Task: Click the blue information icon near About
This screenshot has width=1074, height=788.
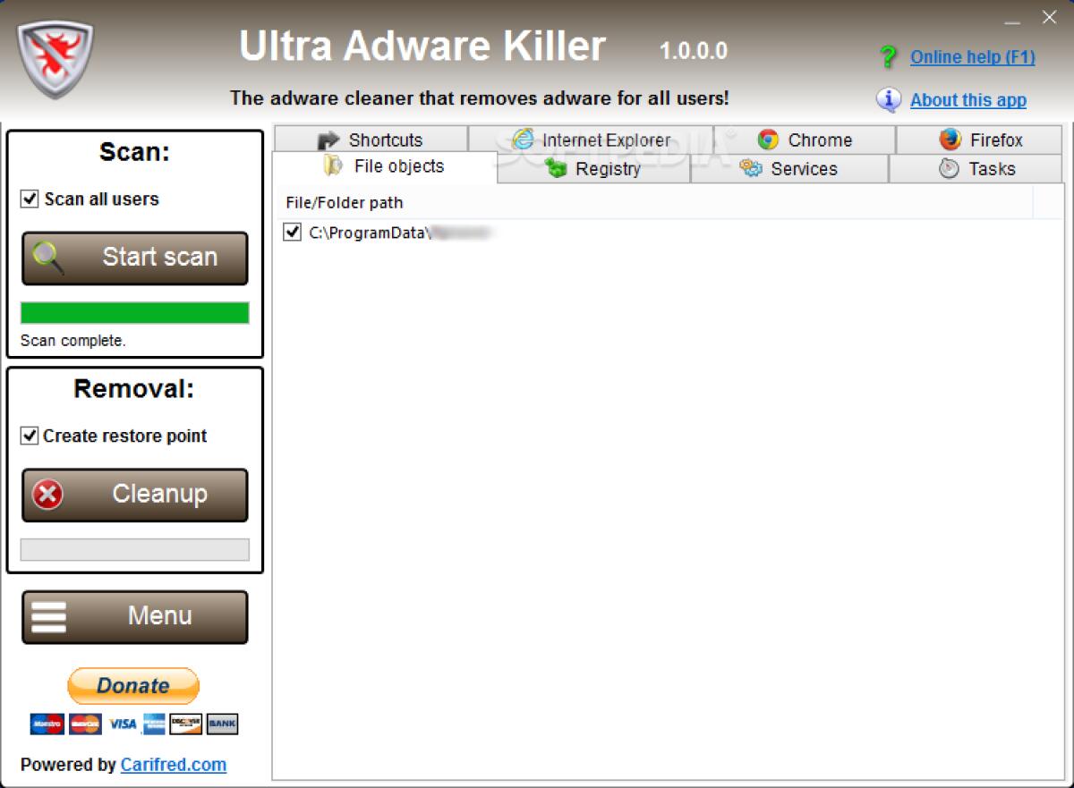Action: [889, 100]
